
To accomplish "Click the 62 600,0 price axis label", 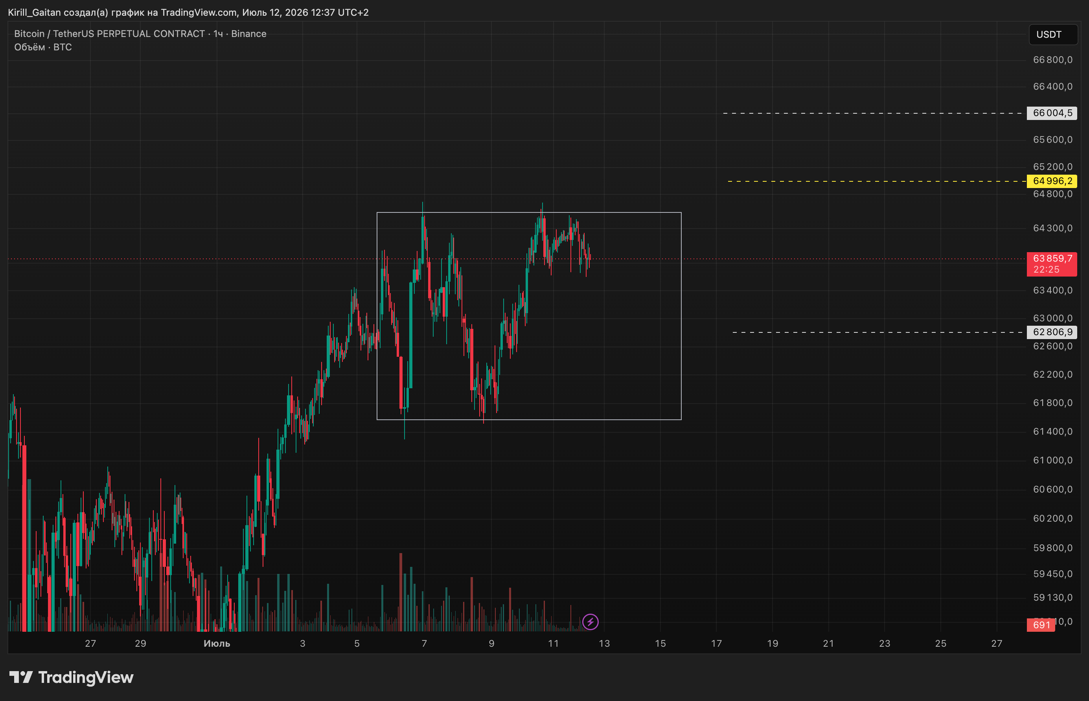I will point(1052,347).
